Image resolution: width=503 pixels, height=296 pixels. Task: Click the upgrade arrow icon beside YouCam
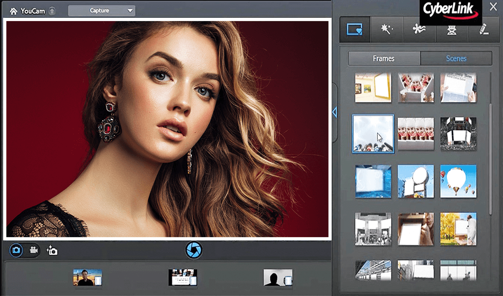point(52,11)
